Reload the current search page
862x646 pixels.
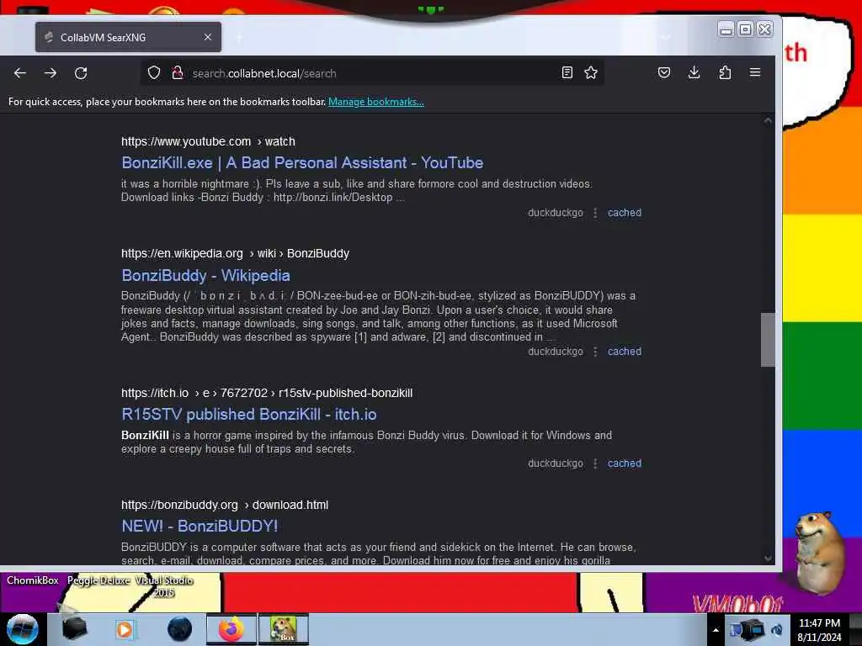(x=81, y=73)
